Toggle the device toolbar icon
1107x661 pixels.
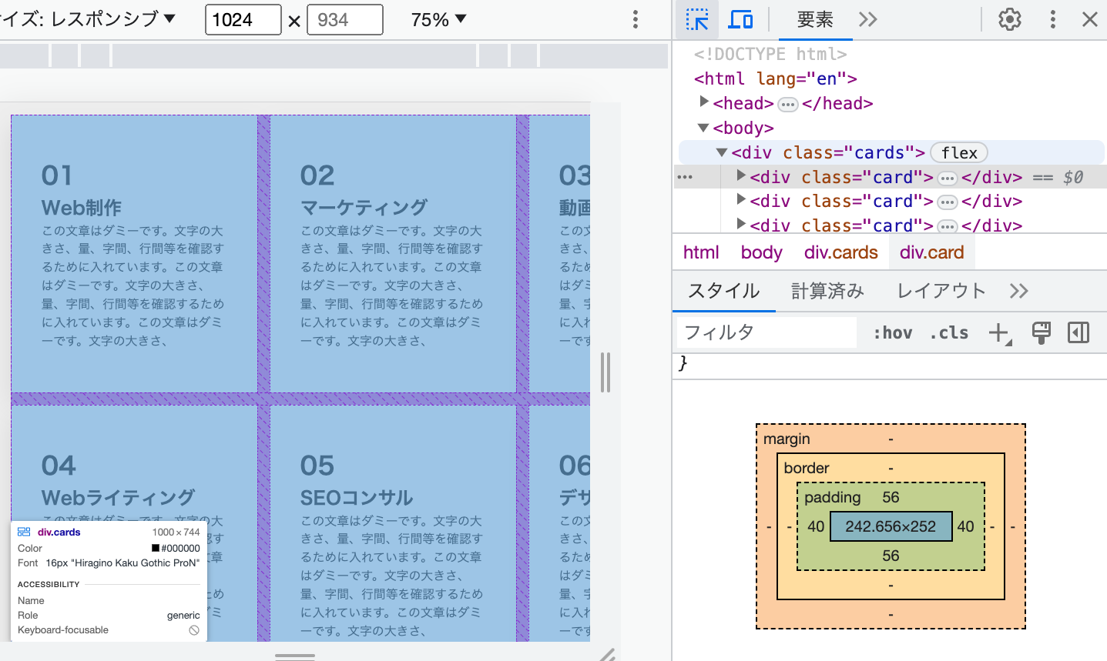(x=740, y=19)
